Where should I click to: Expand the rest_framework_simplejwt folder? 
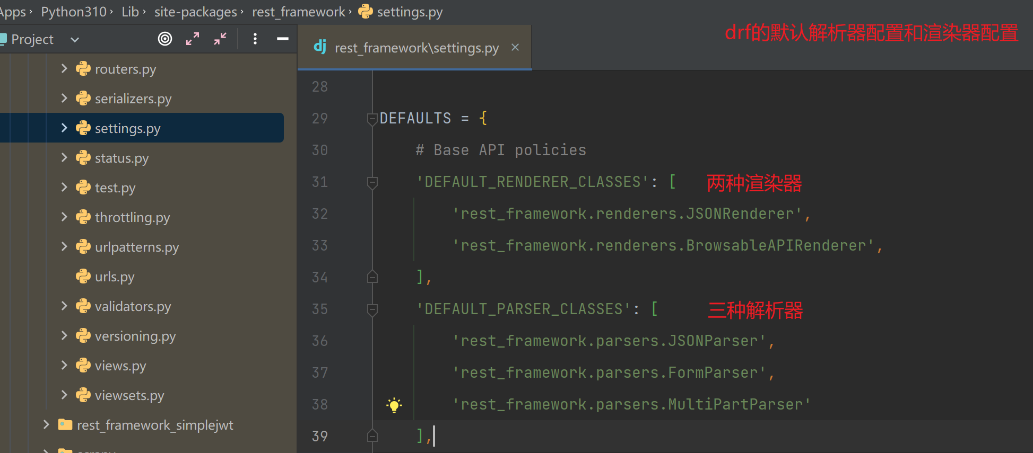point(46,424)
